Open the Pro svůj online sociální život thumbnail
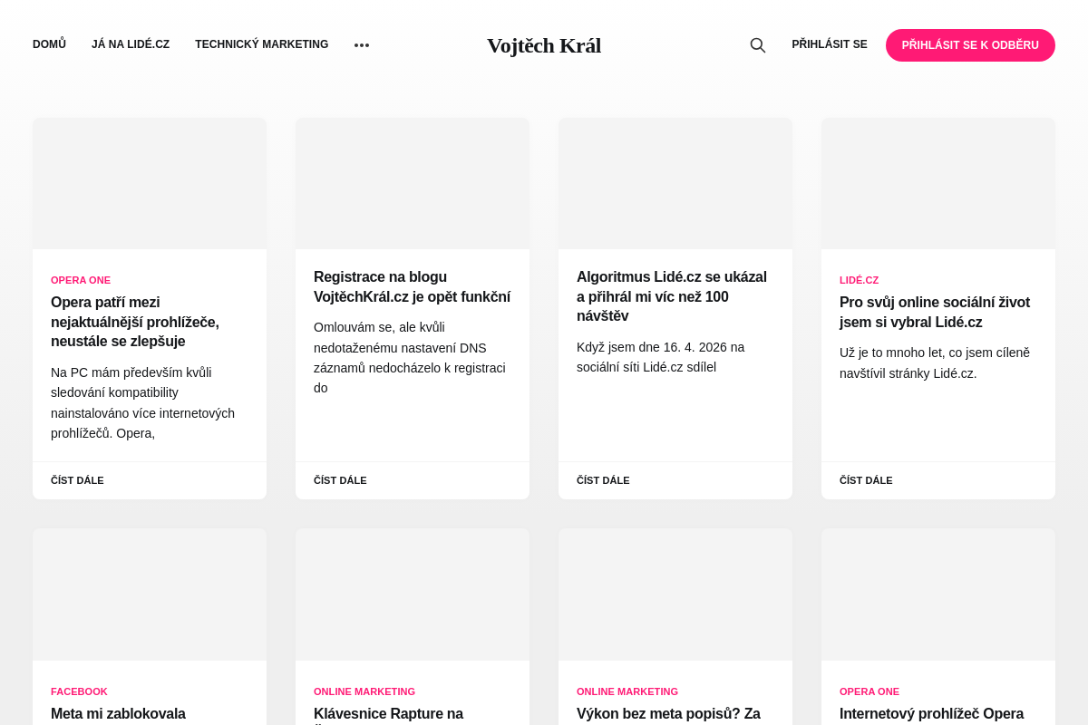This screenshot has width=1088, height=725. (x=938, y=184)
